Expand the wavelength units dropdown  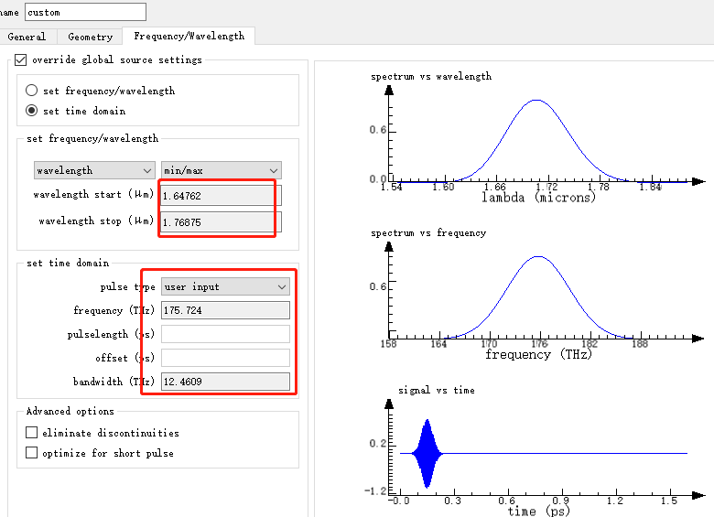[93, 170]
